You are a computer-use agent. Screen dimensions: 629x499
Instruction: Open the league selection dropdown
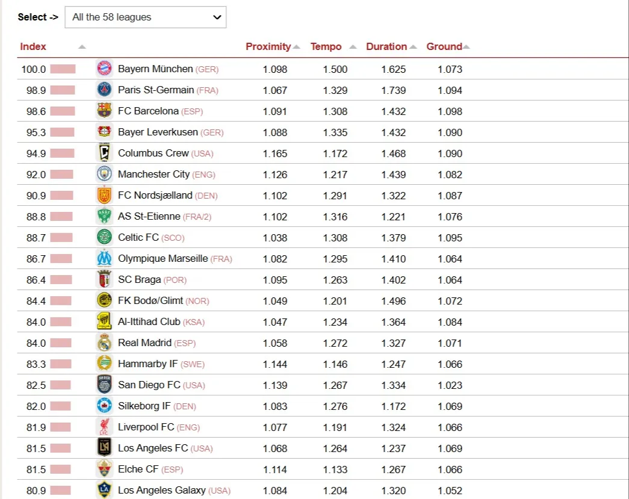tap(146, 17)
